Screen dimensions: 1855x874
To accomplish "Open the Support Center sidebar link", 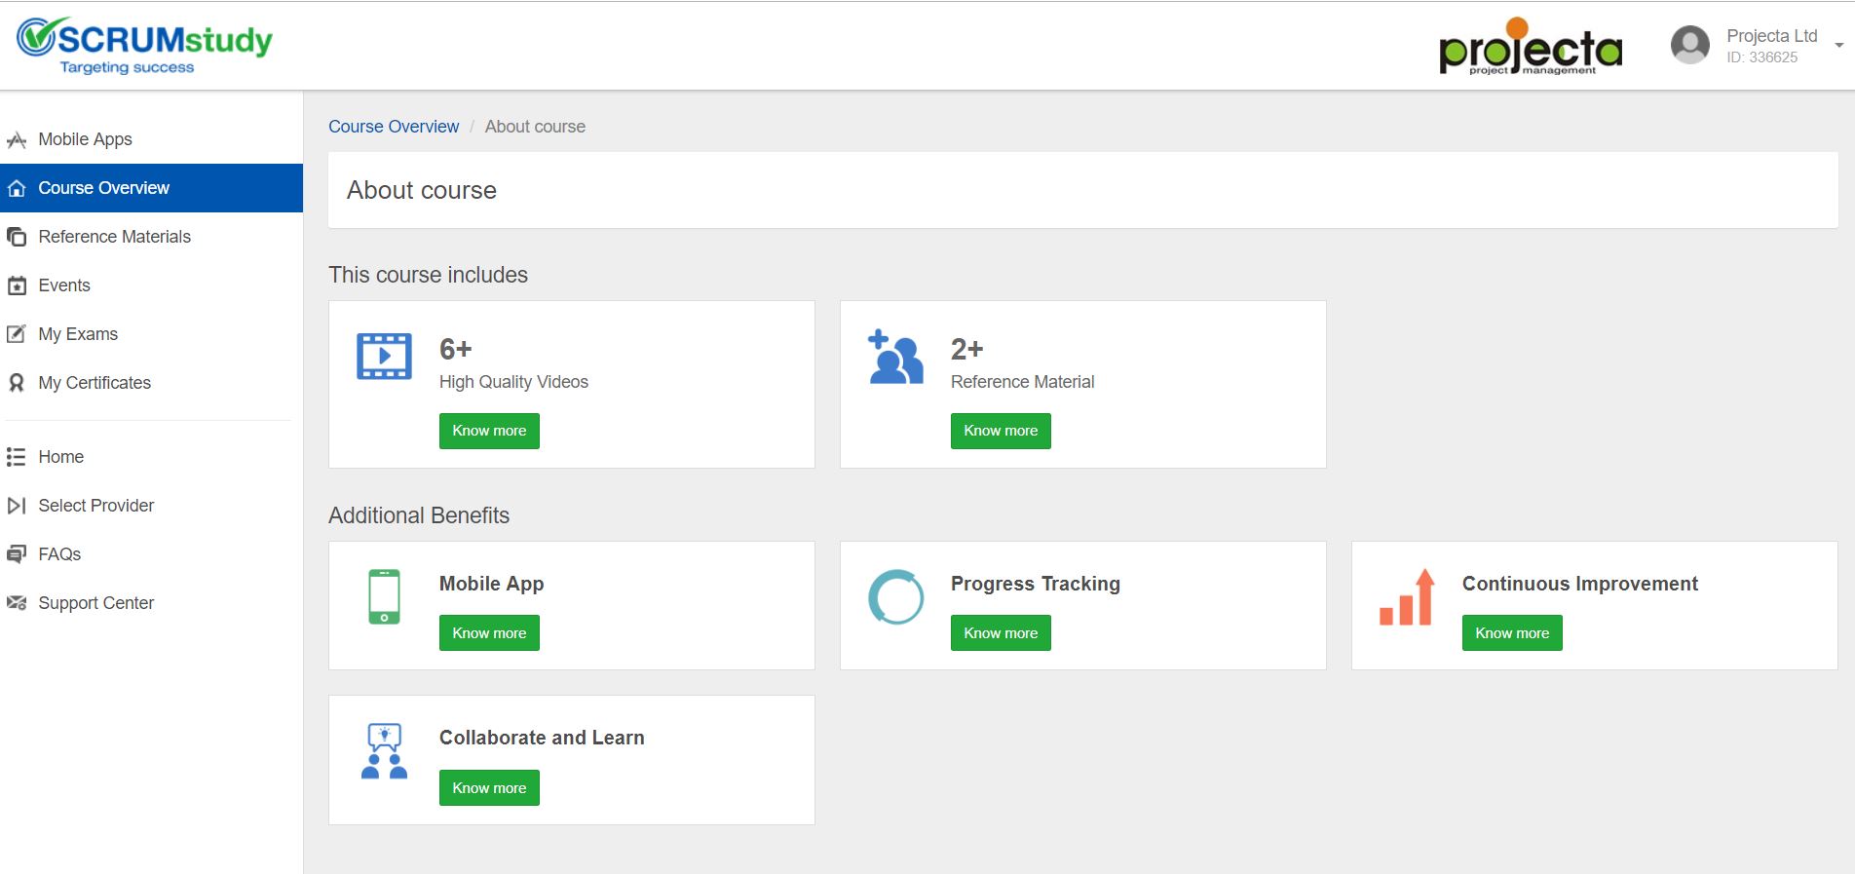I will click(x=95, y=603).
